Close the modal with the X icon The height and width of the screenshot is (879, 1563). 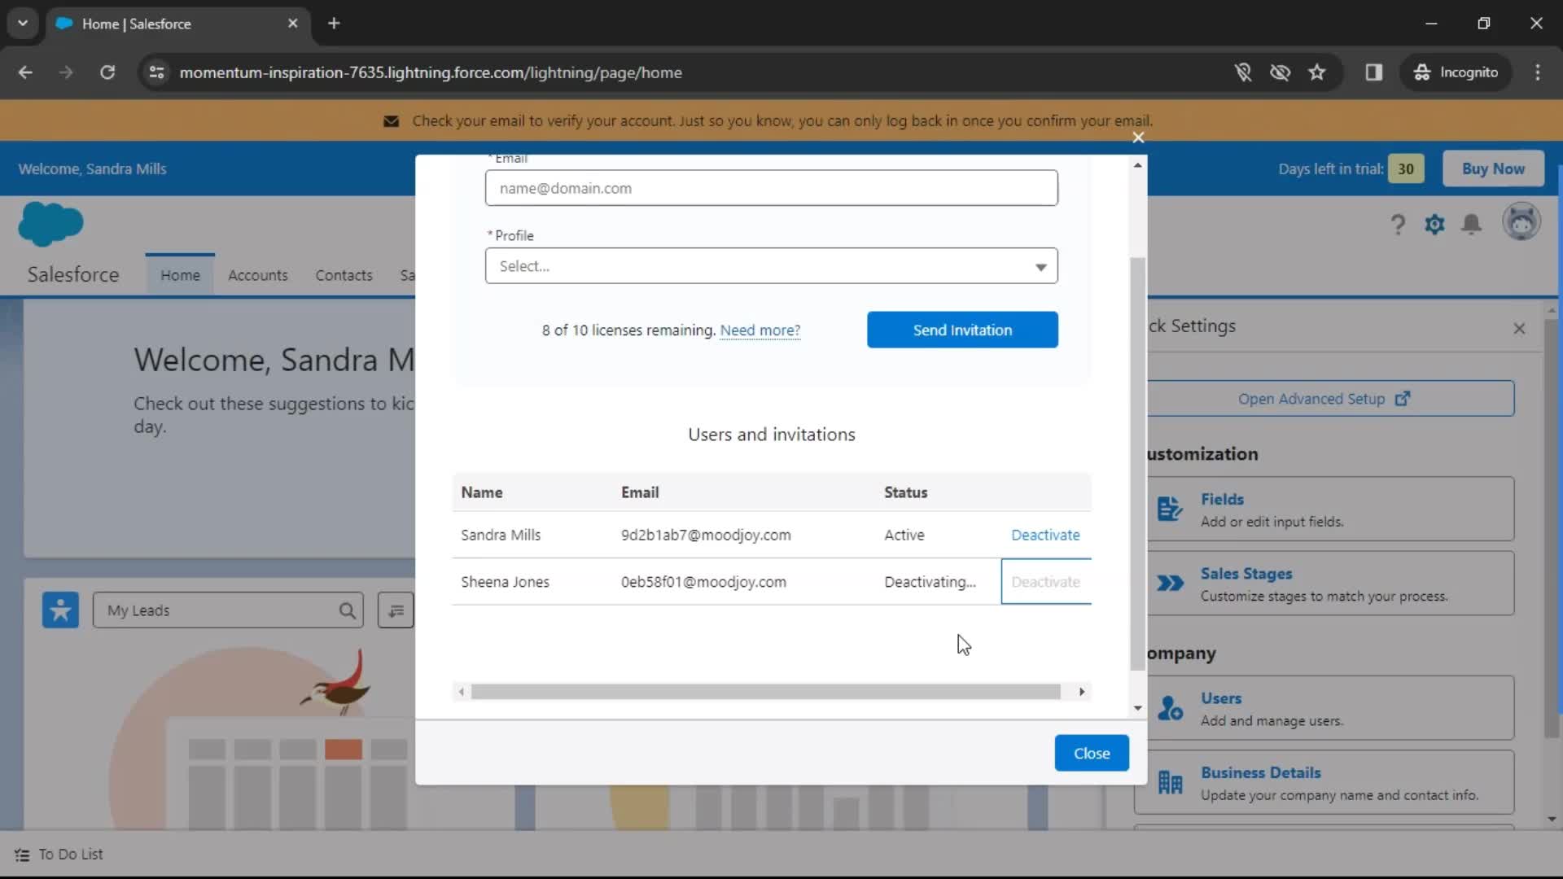(x=1138, y=138)
